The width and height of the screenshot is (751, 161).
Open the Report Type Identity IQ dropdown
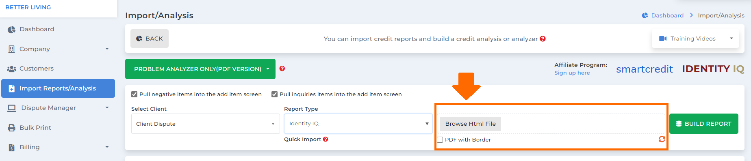pos(358,124)
